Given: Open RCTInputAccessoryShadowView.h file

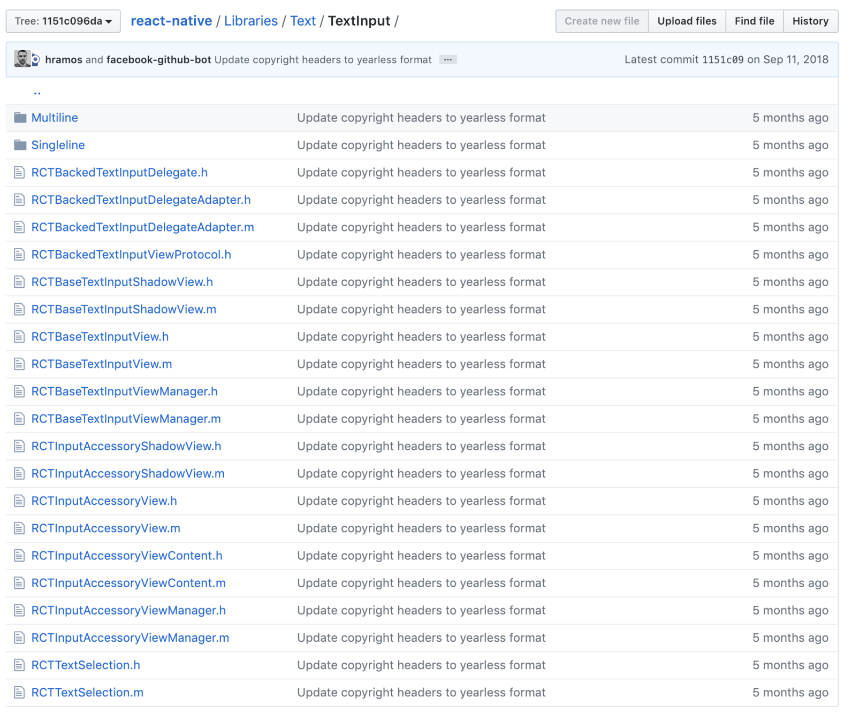Looking at the screenshot, I should [126, 446].
